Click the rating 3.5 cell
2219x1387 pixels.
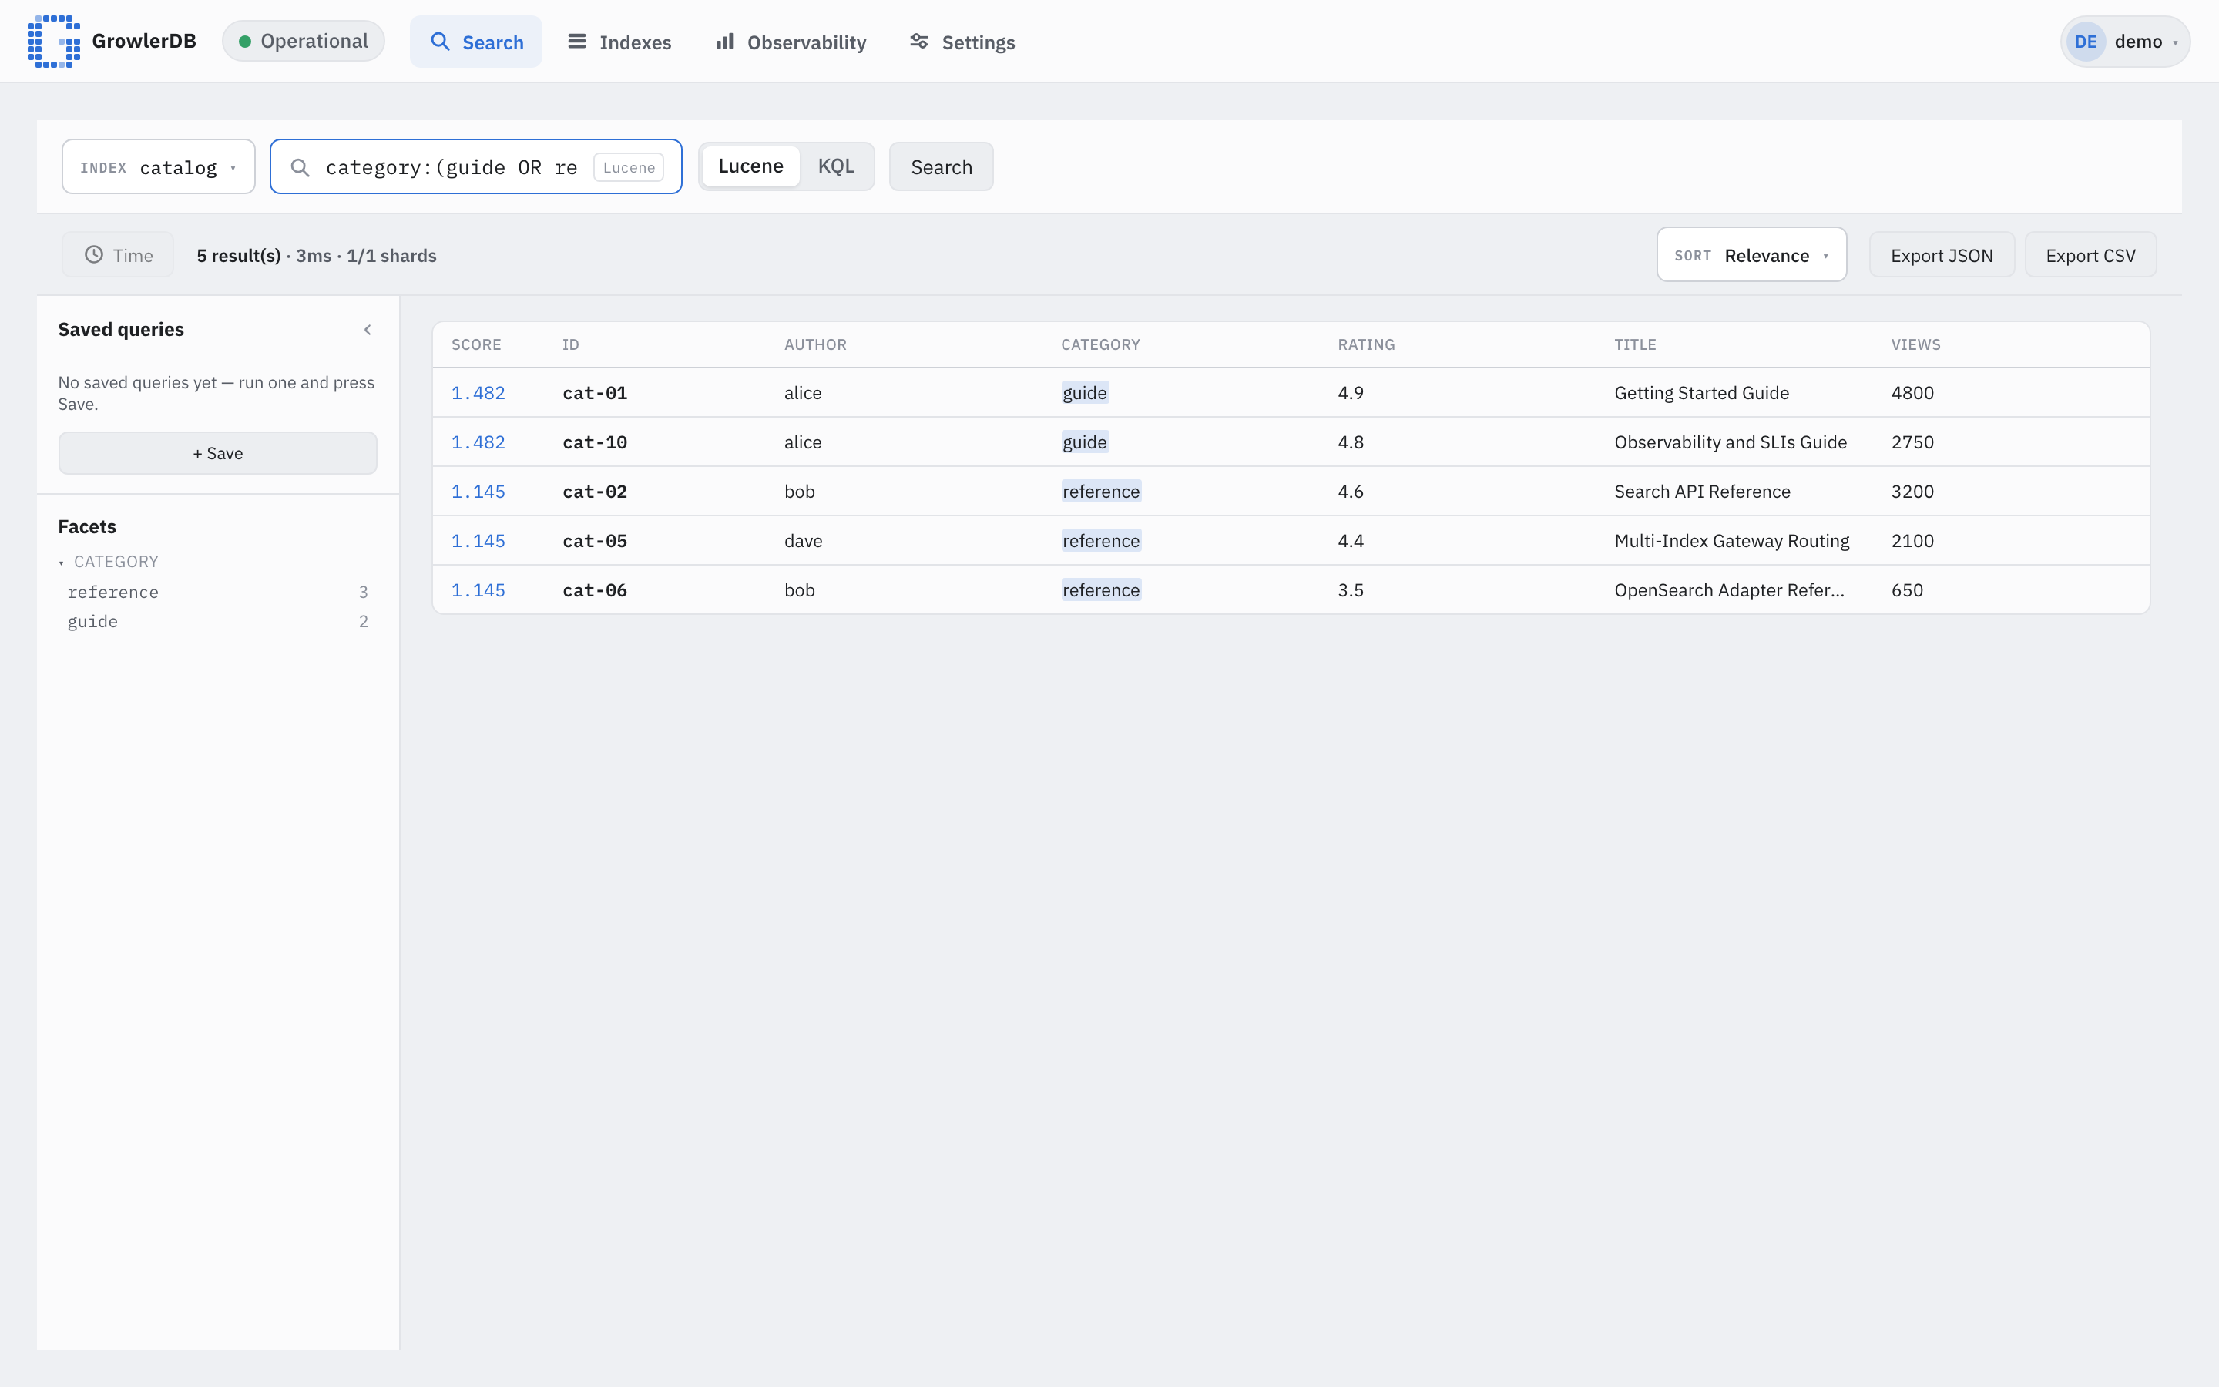tap(1351, 591)
